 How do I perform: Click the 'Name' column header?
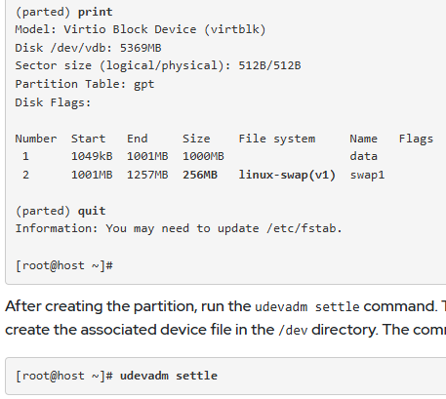364,139
